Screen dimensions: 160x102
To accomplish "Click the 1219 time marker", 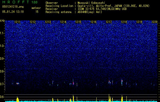I will 139,22.
